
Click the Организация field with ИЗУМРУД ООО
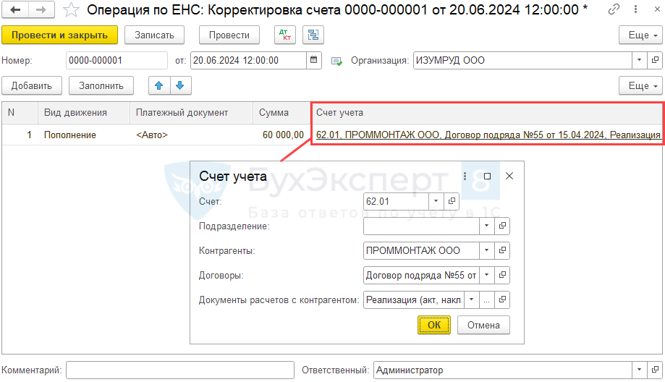pos(522,60)
